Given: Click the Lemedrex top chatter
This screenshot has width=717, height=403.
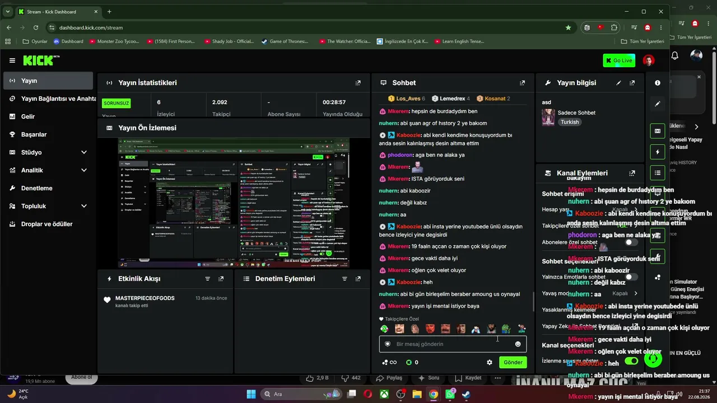Looking at the screenshot, I should point(451,99).
